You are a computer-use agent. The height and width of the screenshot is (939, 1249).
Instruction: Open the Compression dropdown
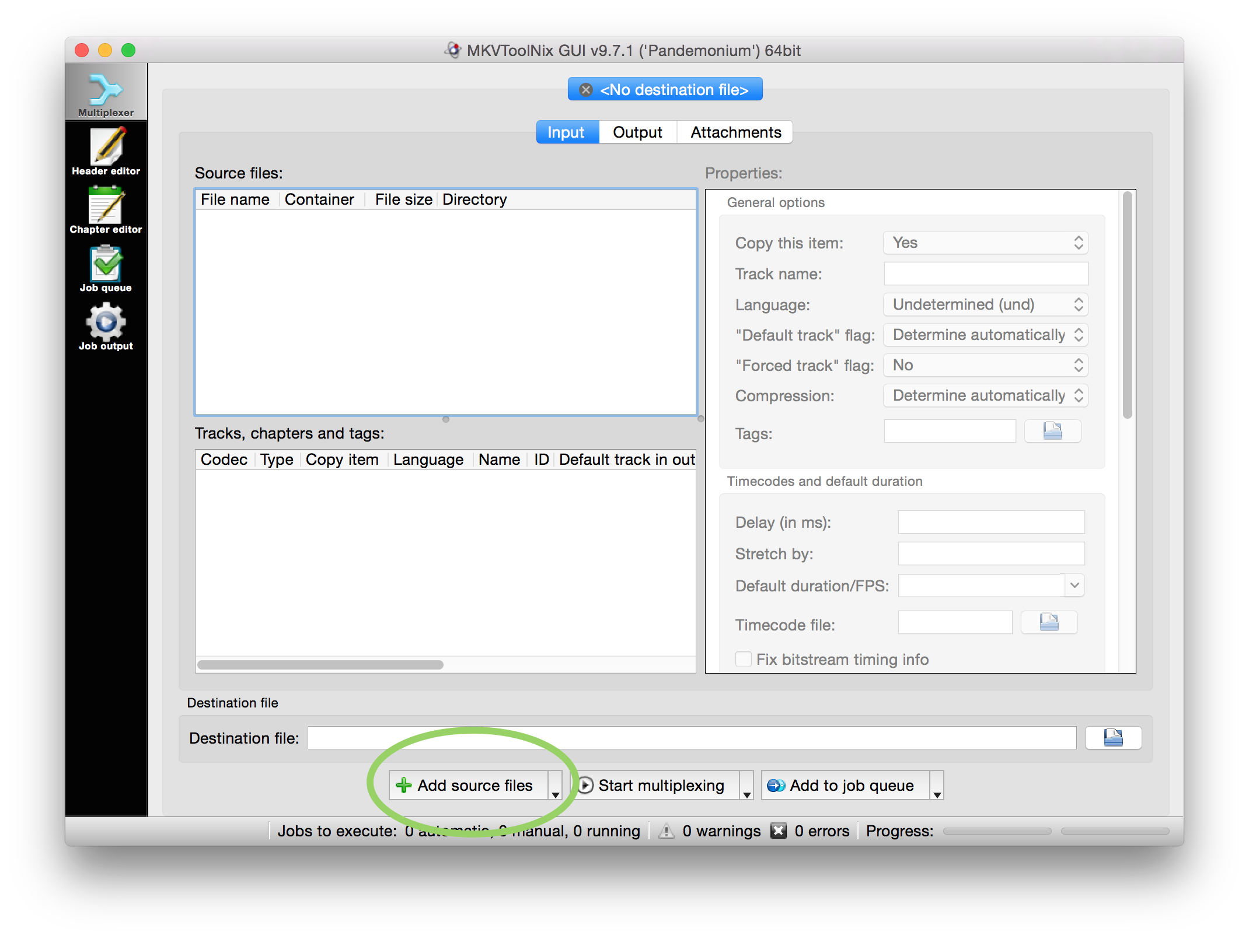coord(986,396)
